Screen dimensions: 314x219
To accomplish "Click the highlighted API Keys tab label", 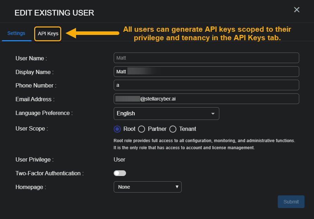I will [48, 34].
